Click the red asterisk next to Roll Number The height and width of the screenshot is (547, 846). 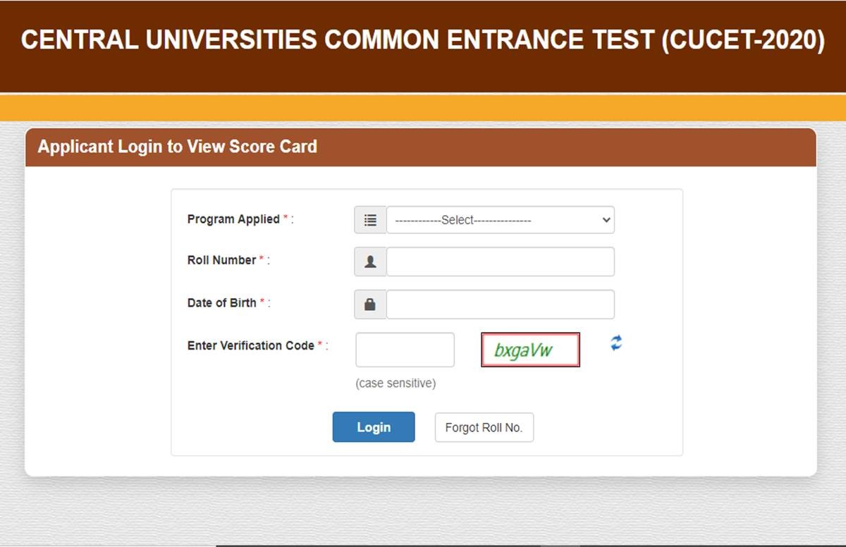[x=262, y=259]
